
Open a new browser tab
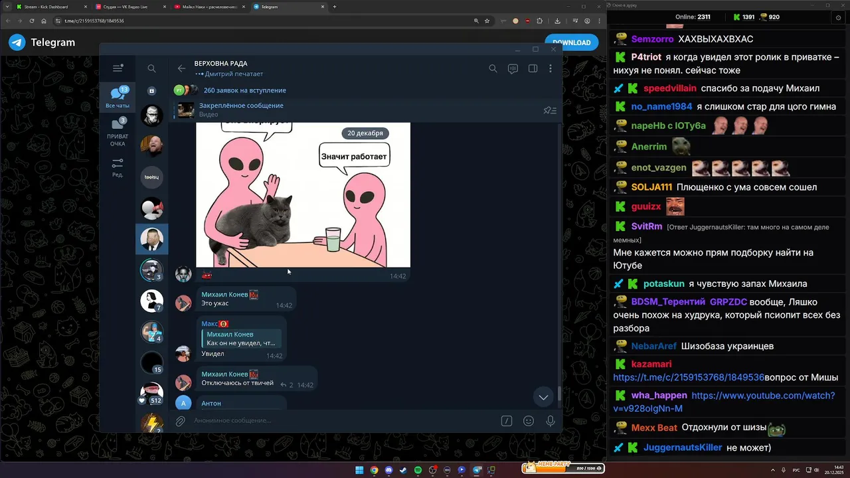(x=334, y=7)
